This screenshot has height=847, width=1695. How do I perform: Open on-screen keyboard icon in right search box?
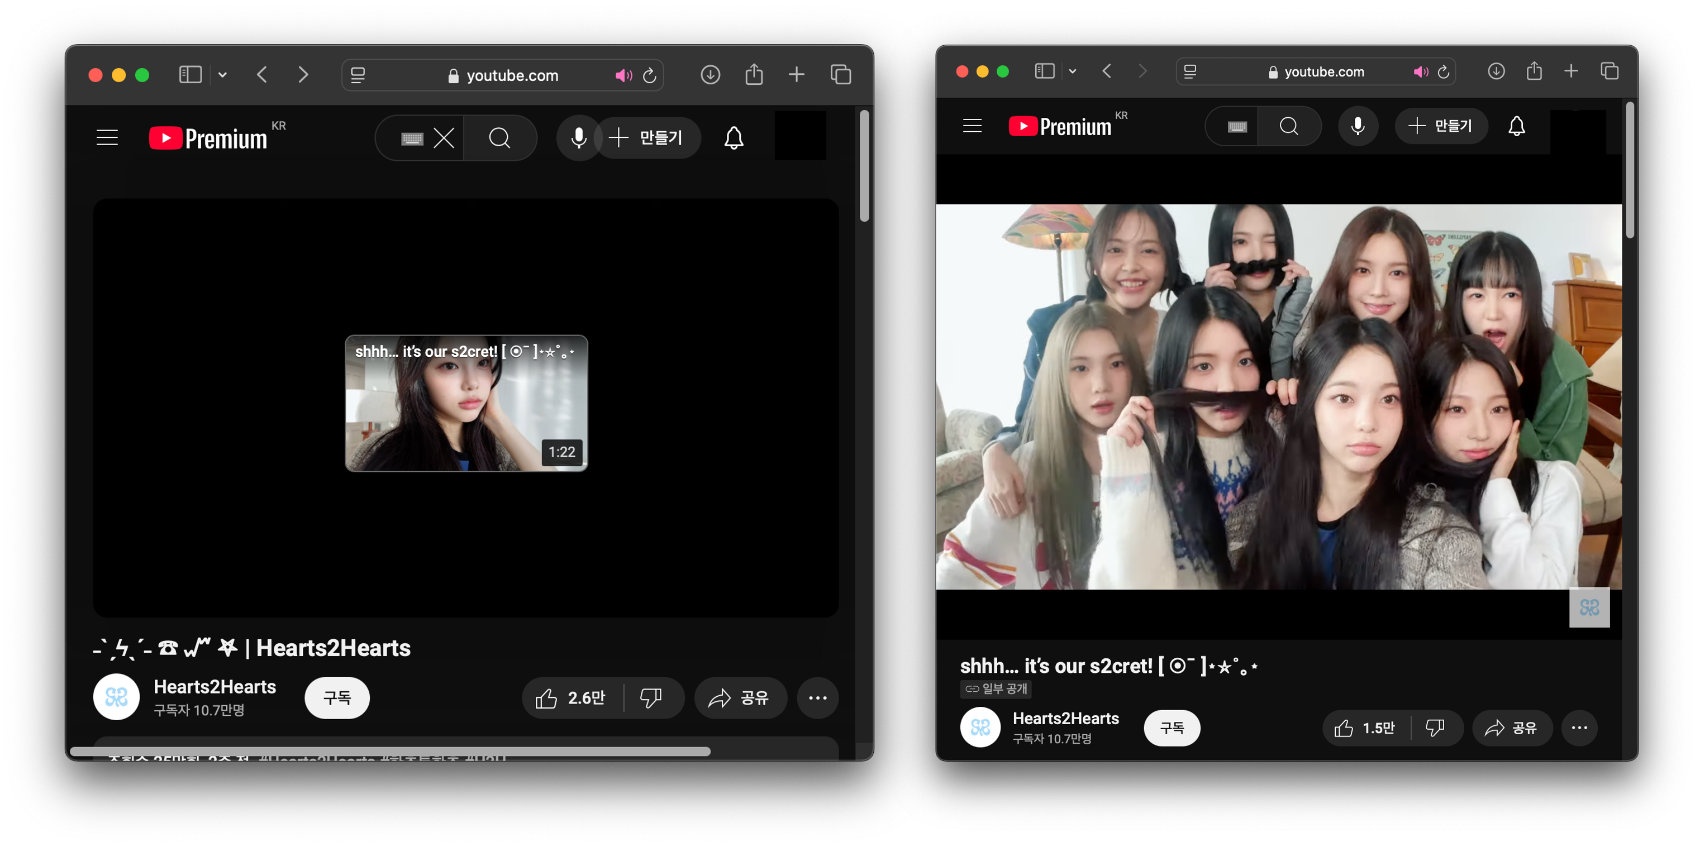[x=1237, y=126]
